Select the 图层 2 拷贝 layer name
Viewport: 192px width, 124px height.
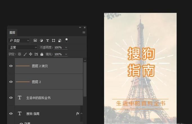coord(40,66)
